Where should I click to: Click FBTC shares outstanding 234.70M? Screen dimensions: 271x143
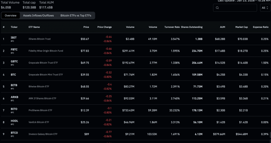coord(197,51)
